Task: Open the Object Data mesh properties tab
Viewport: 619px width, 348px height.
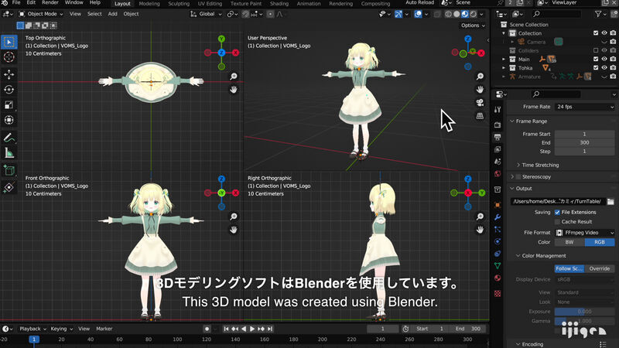Action: 498,266
